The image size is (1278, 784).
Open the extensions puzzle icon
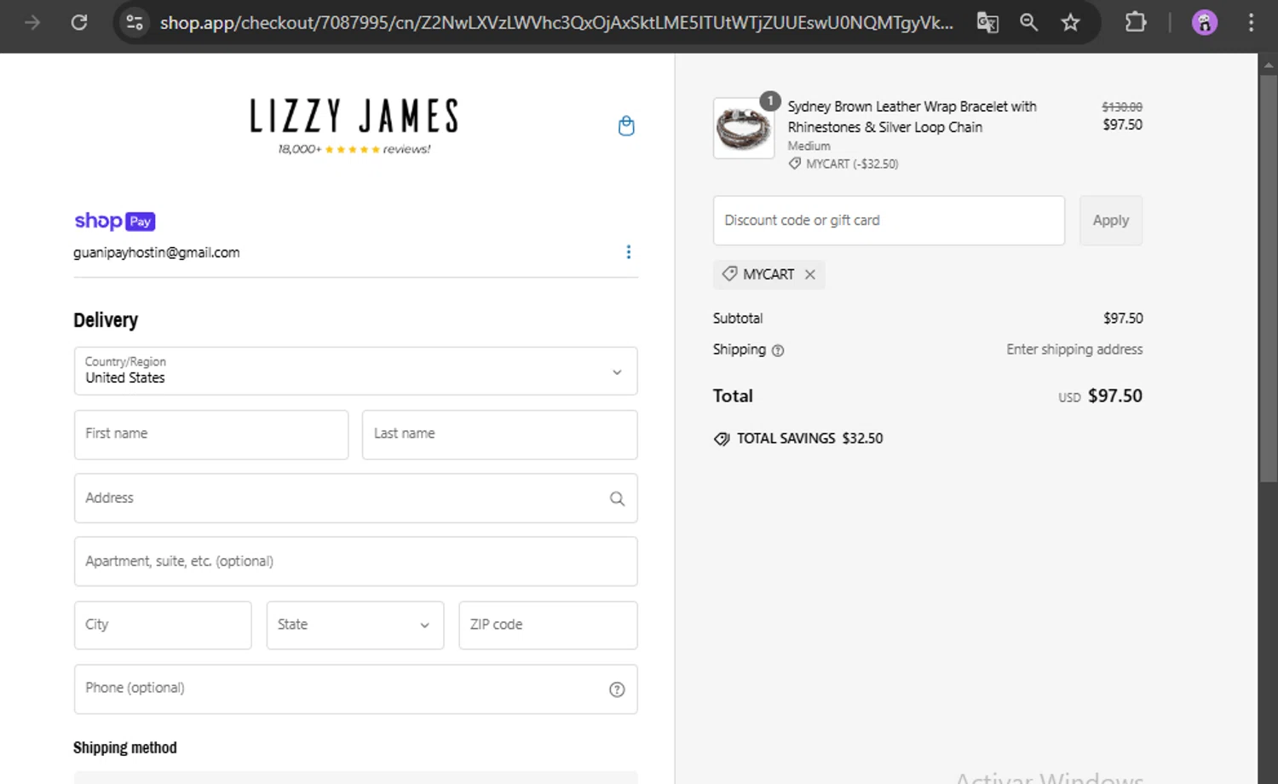click(1136, 22)
